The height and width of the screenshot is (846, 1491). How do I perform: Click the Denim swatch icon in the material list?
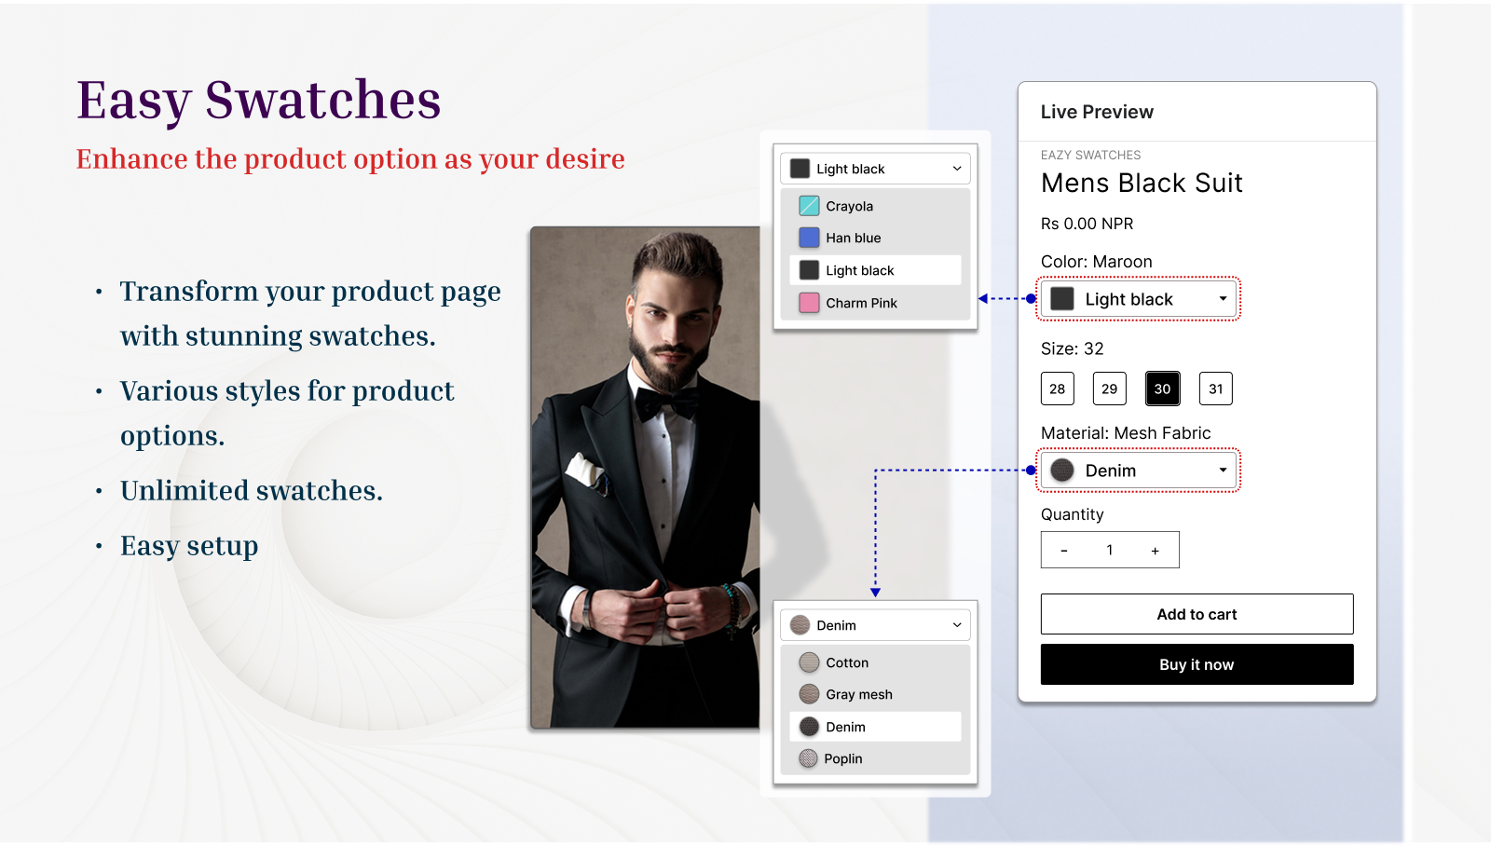[x=809, y=727]
